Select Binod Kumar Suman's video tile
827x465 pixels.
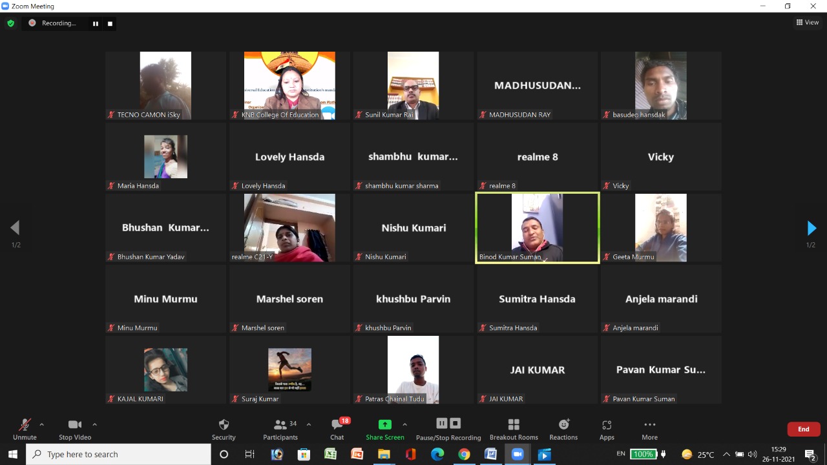(537, 227)
